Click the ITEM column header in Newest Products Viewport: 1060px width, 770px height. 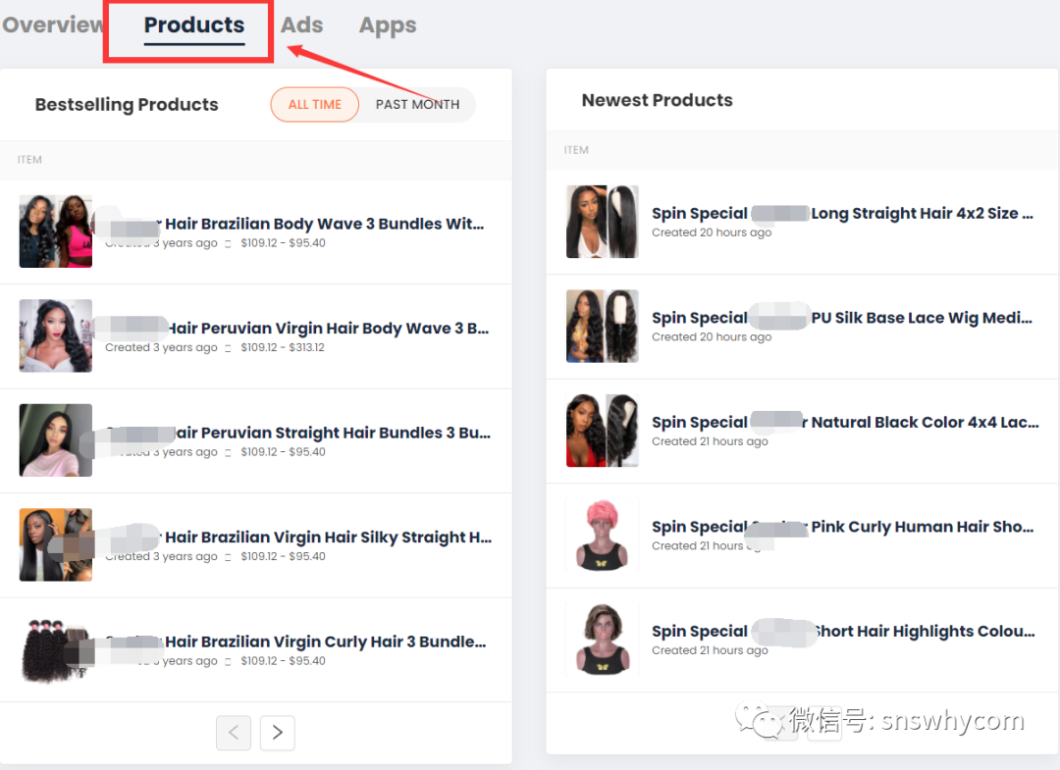(576, 149)
